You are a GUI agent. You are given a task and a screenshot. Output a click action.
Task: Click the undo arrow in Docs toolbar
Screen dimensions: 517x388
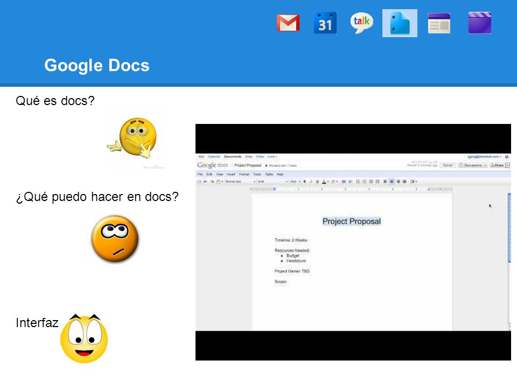tap(205, 182)
